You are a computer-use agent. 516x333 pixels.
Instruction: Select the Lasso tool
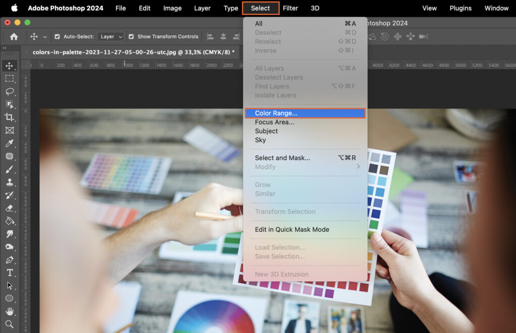10,92
